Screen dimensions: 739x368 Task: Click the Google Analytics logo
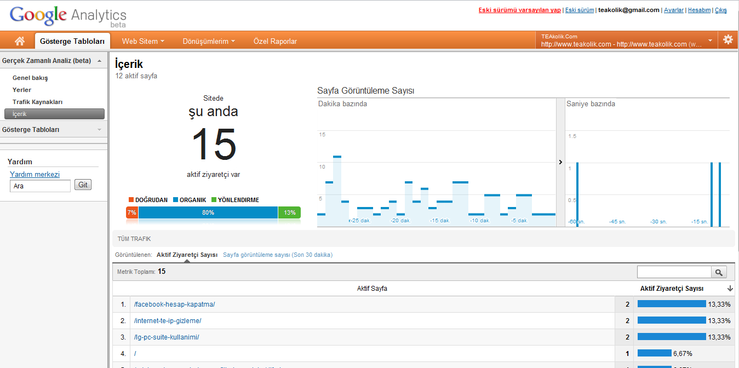(x=67, y=16)
